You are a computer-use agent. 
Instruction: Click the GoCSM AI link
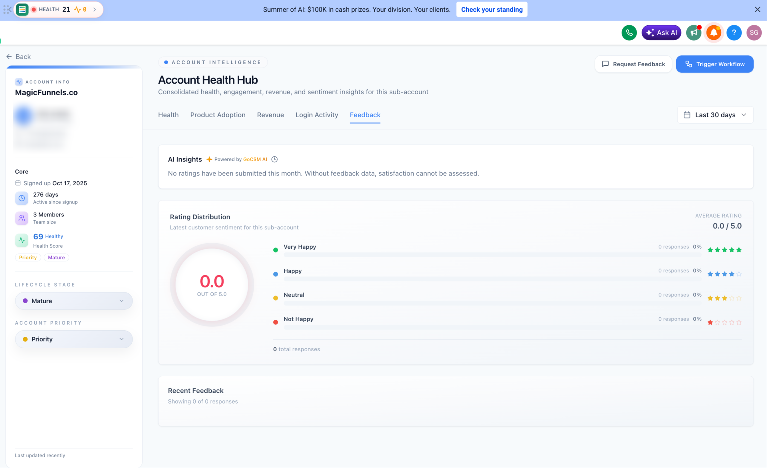[255, 159]
